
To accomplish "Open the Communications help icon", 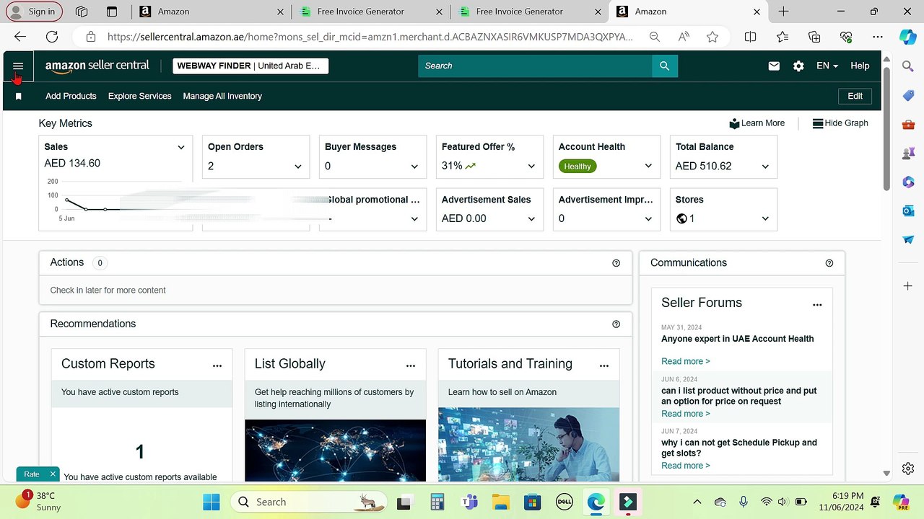I will click(829, 263).
